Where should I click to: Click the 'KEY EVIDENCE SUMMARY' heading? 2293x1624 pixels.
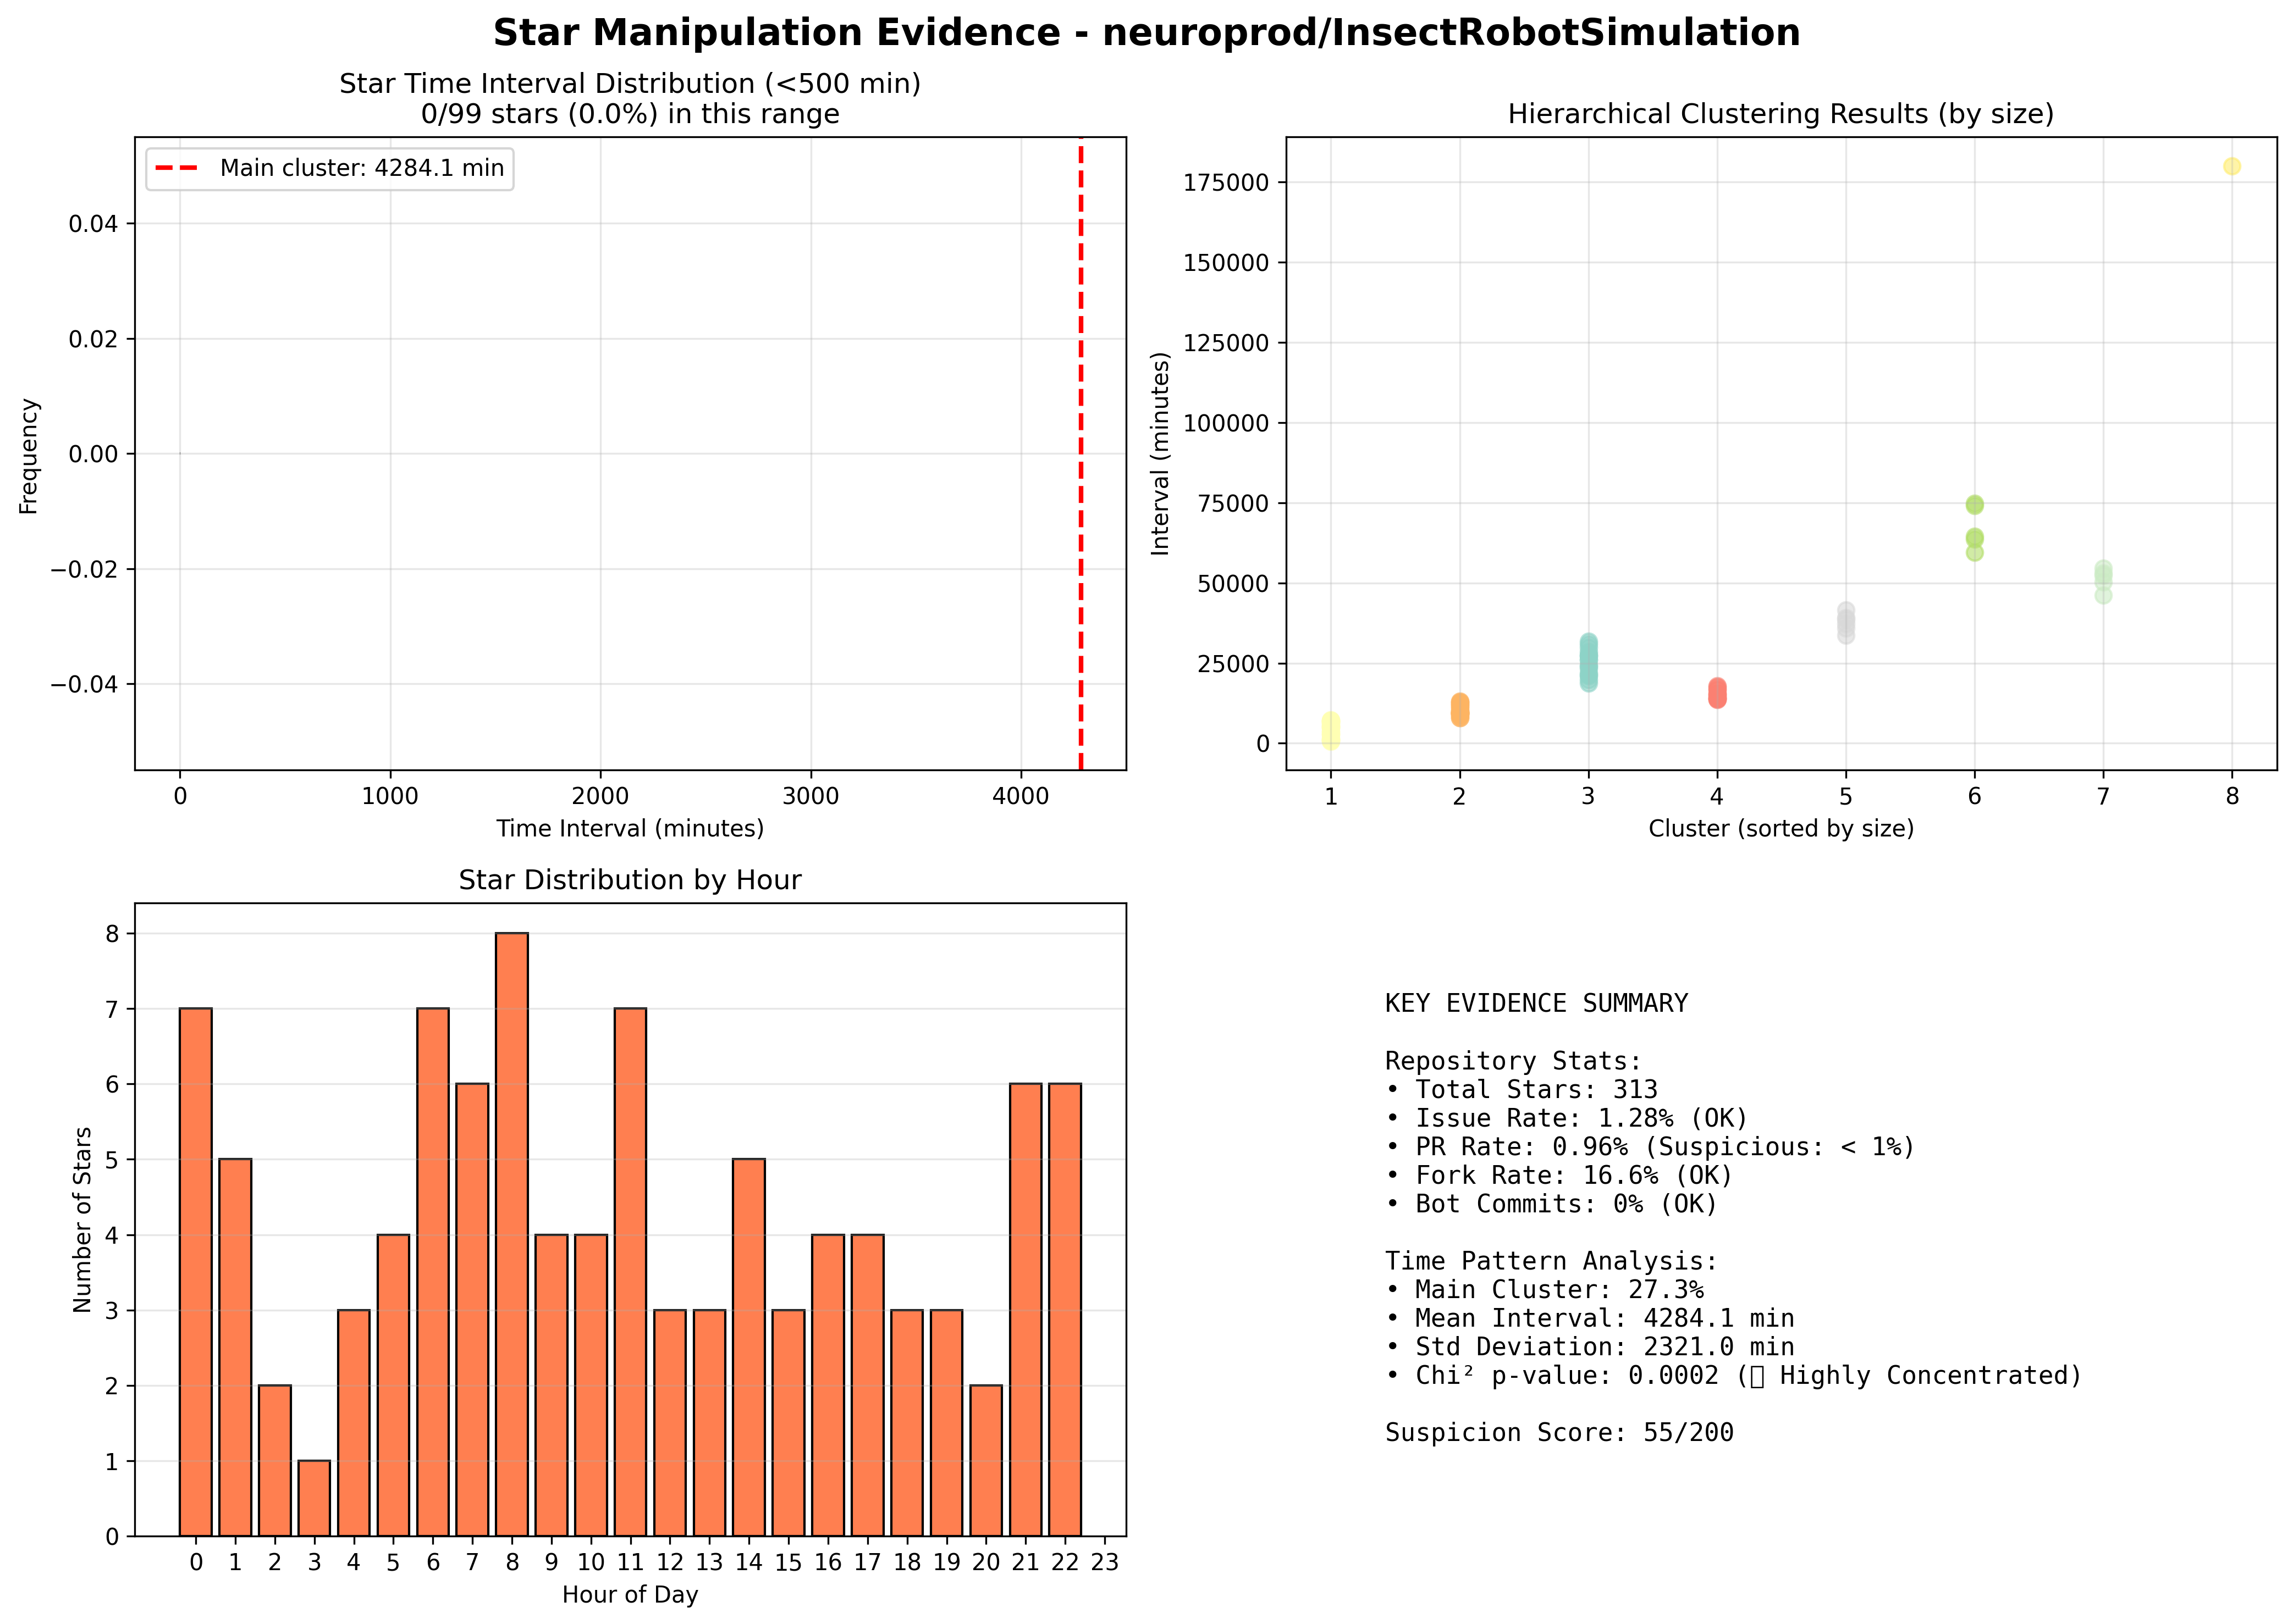(x=1537, y=1003)
